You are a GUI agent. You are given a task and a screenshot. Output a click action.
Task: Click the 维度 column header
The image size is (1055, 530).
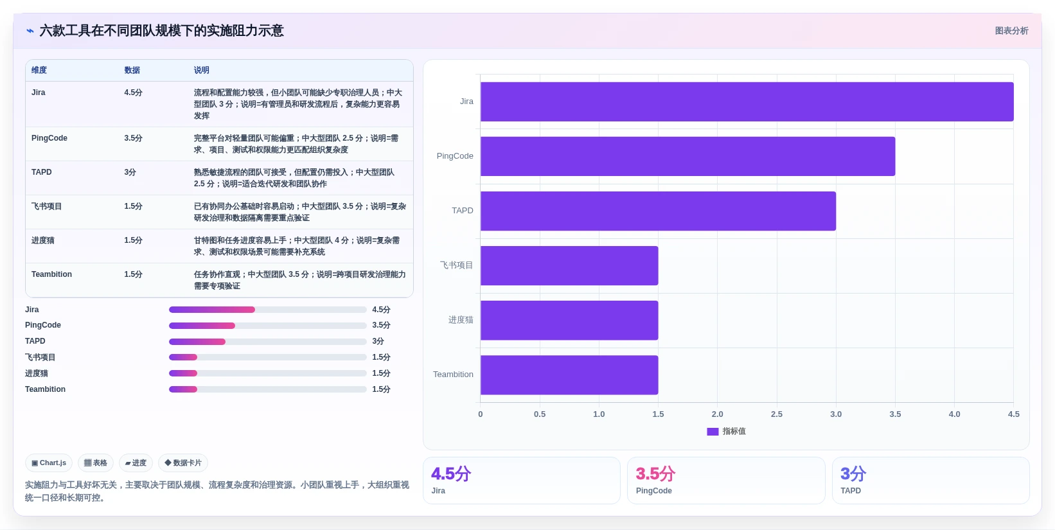39,70
